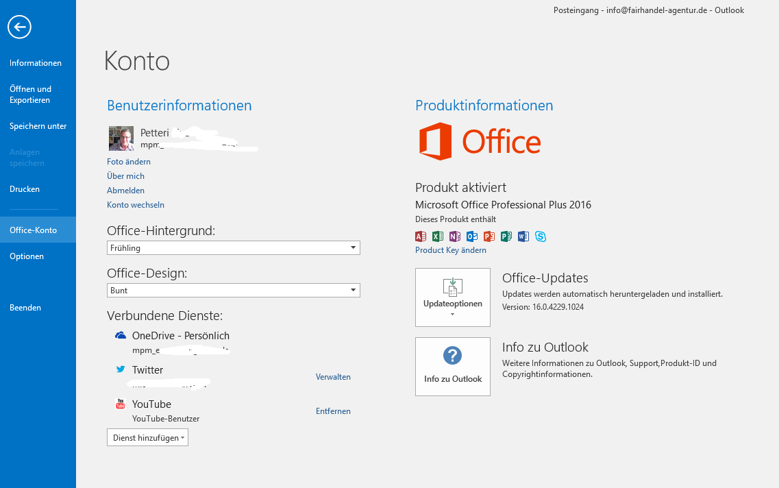Open the Informationen menu item
The image size is (779, 488).
(35, 63)
